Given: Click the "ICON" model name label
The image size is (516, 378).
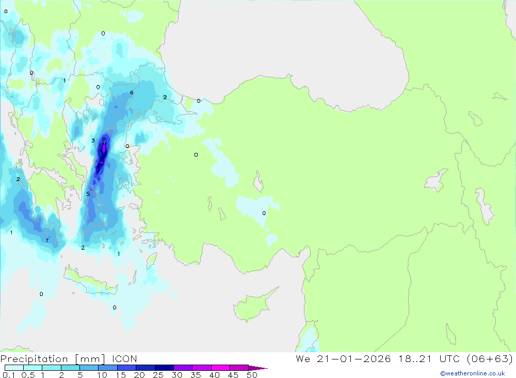Looking at the screenshot, I should (x=124, y=358).
